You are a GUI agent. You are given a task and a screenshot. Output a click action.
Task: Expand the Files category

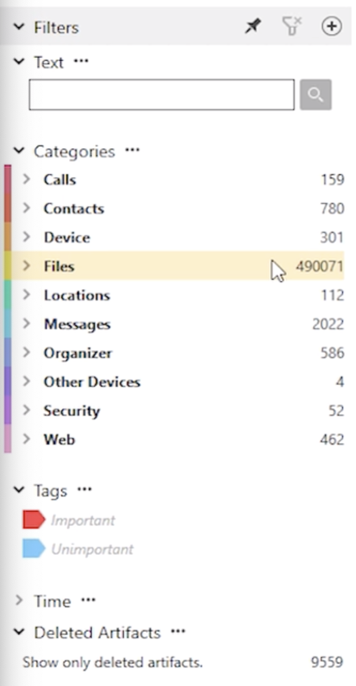[27, 266]
